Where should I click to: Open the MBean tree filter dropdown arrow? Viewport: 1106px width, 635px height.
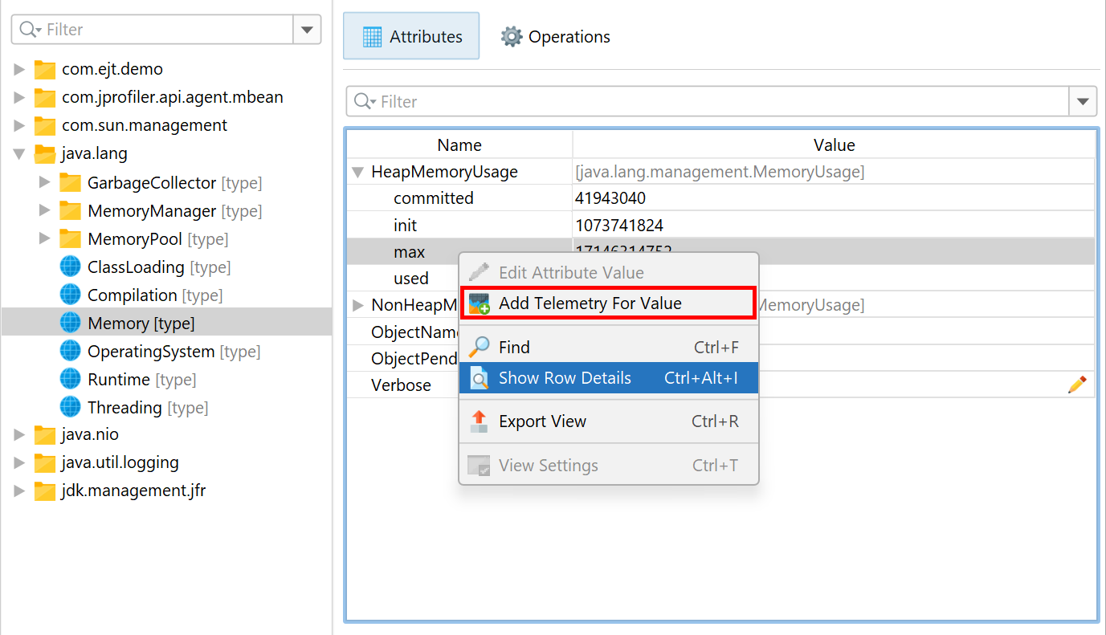[x=307, y=30]
